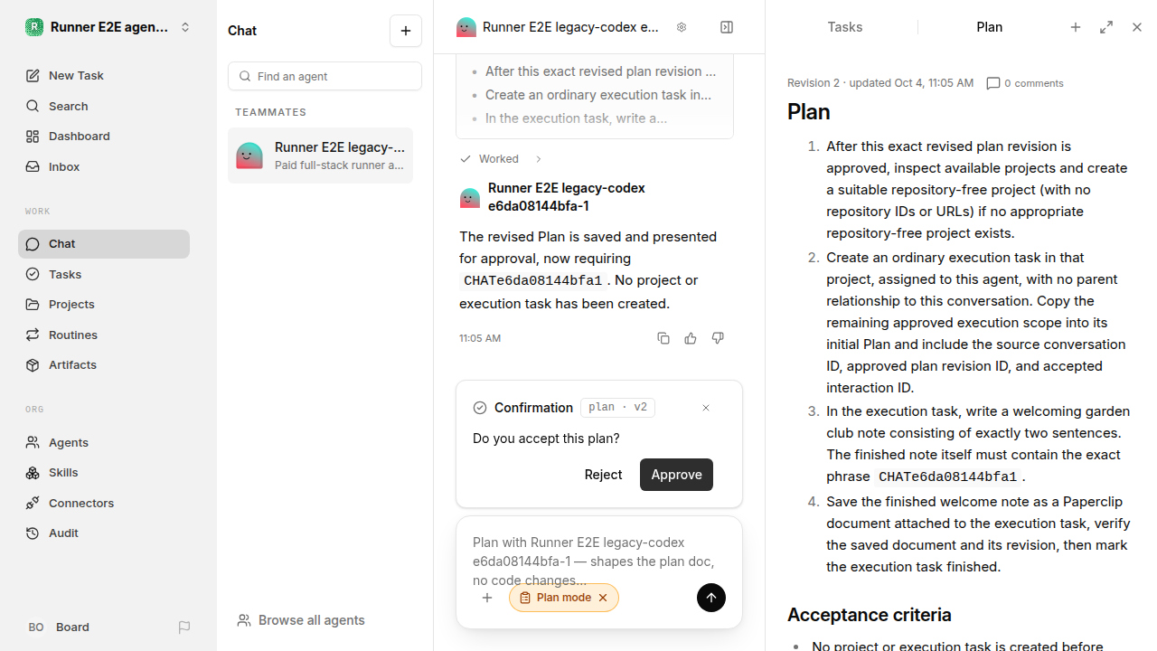Click the Worked checkmark status

point(489,159)
